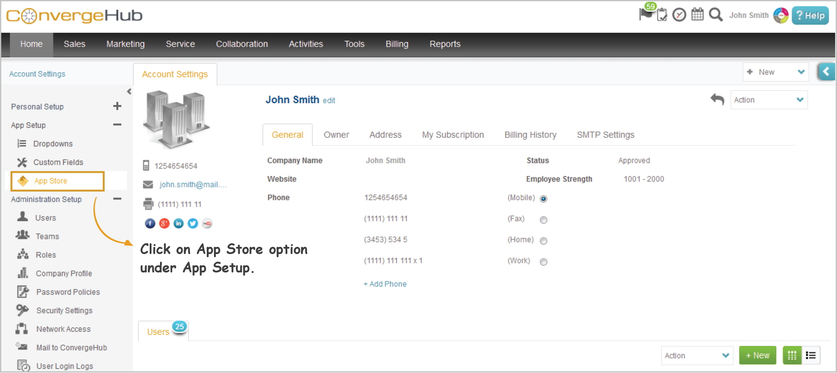The height and width of the screenshot is (373, 837).
Task: Open Teams in sidebar
Action: (x=47, y=236)
